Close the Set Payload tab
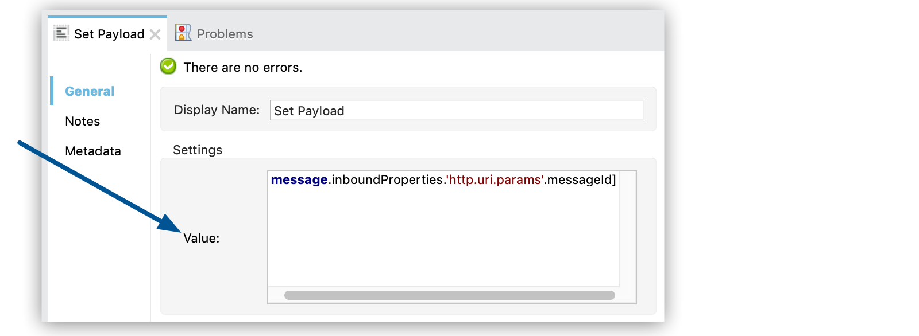This screenshot has height=336, width=919. click(155, 34)
